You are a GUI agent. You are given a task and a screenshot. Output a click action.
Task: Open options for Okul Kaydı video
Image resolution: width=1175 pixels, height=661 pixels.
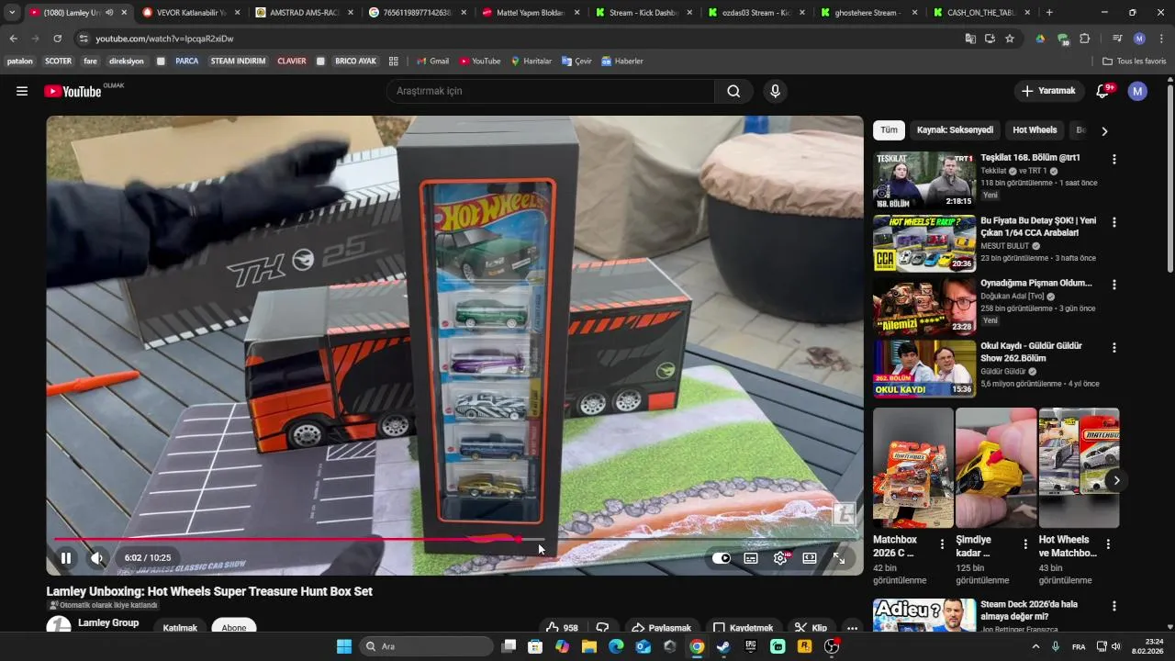coord(1114,348)
